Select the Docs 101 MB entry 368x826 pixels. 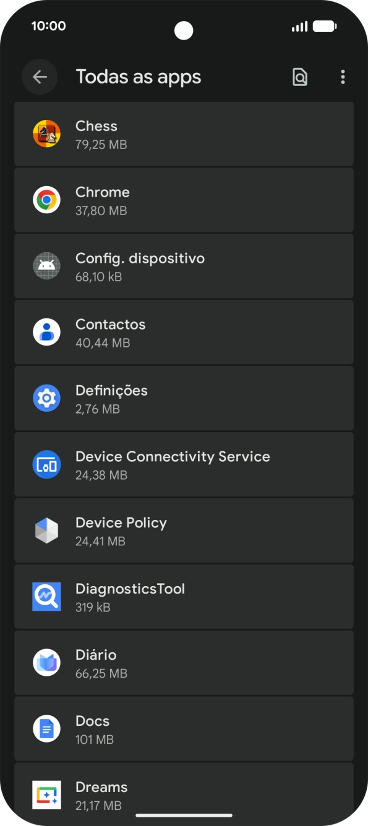coord(184,730)
